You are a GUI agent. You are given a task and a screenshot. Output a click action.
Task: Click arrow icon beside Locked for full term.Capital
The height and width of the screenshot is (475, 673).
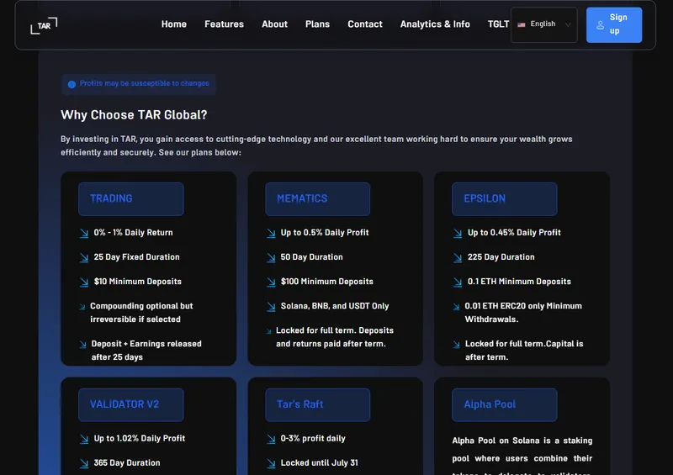coord(456,344)
